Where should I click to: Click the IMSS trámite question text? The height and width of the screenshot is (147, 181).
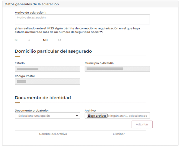click(78, 30)
